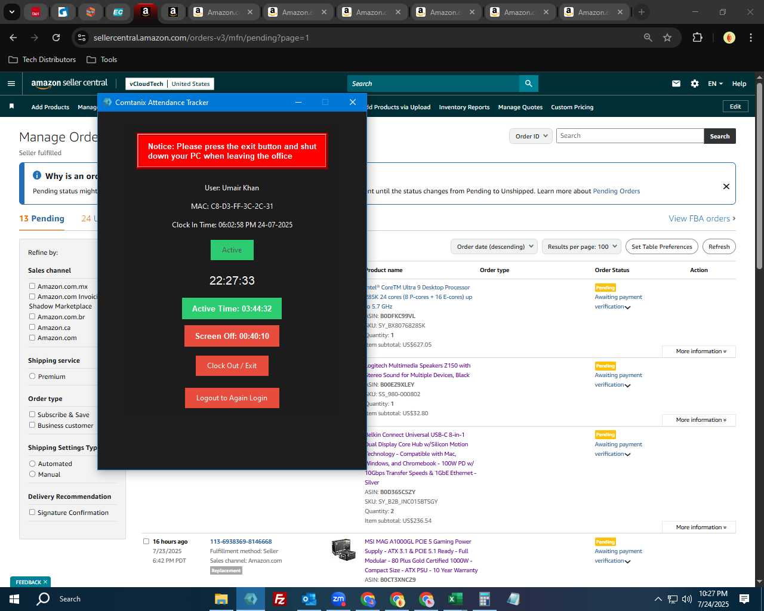
Task: Open the Calculator from the taskbar
Action: click(484, 599)
